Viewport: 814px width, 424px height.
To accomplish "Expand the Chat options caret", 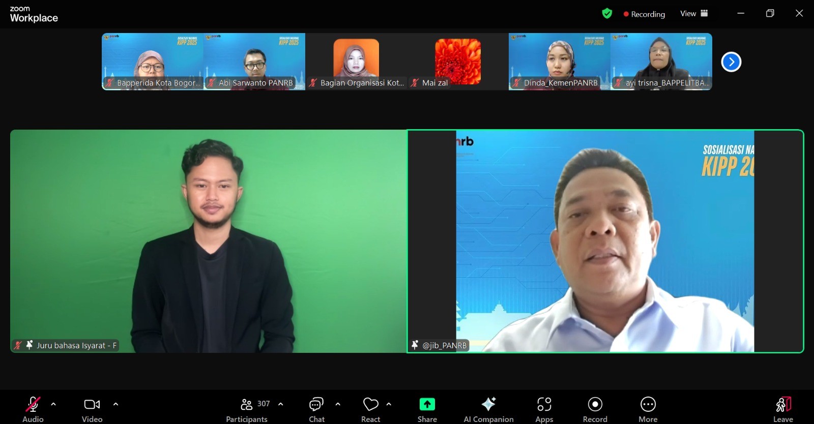I will pos(338,404).
